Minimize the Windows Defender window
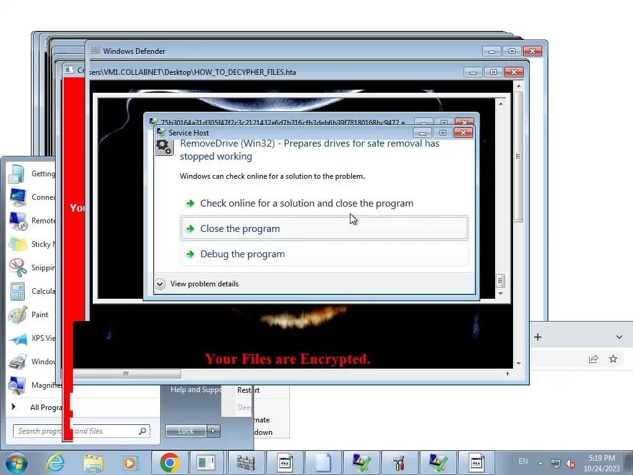This screenshot has height=475, width=633. [x=491, y=51]
